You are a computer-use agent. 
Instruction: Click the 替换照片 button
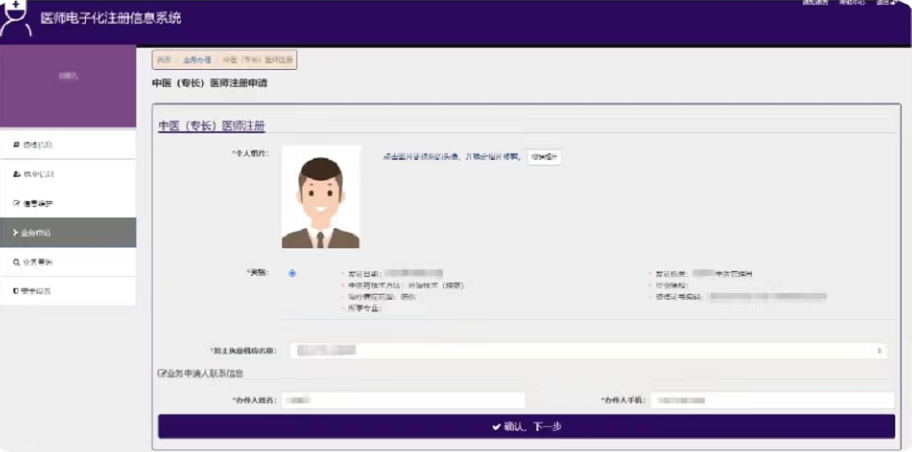544,157
